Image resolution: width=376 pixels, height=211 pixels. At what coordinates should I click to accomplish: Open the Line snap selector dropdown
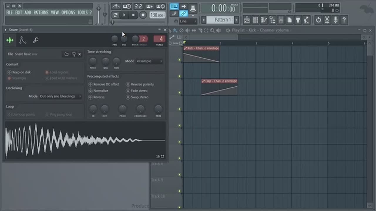pyautogui.click(x=187, y=21)
